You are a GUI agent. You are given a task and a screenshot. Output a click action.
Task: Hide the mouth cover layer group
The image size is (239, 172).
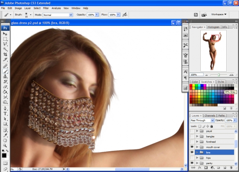point(192,147)
